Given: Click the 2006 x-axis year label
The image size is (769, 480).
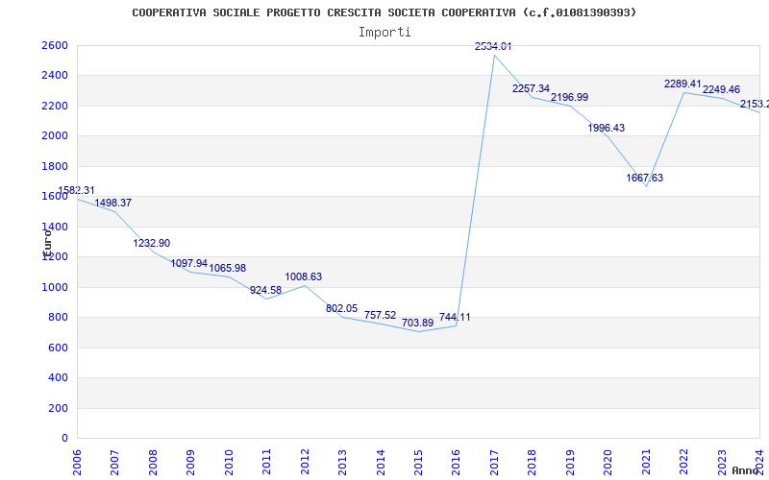Looking at the screenshot, I should tap(77, 463).
